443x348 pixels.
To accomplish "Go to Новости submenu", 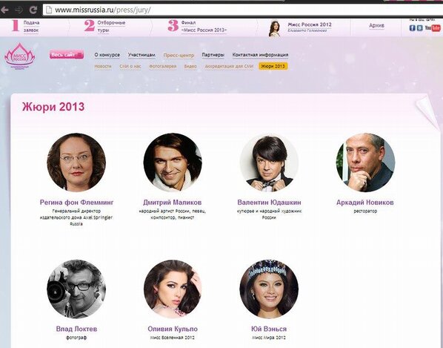I will (x=103, y=67).
